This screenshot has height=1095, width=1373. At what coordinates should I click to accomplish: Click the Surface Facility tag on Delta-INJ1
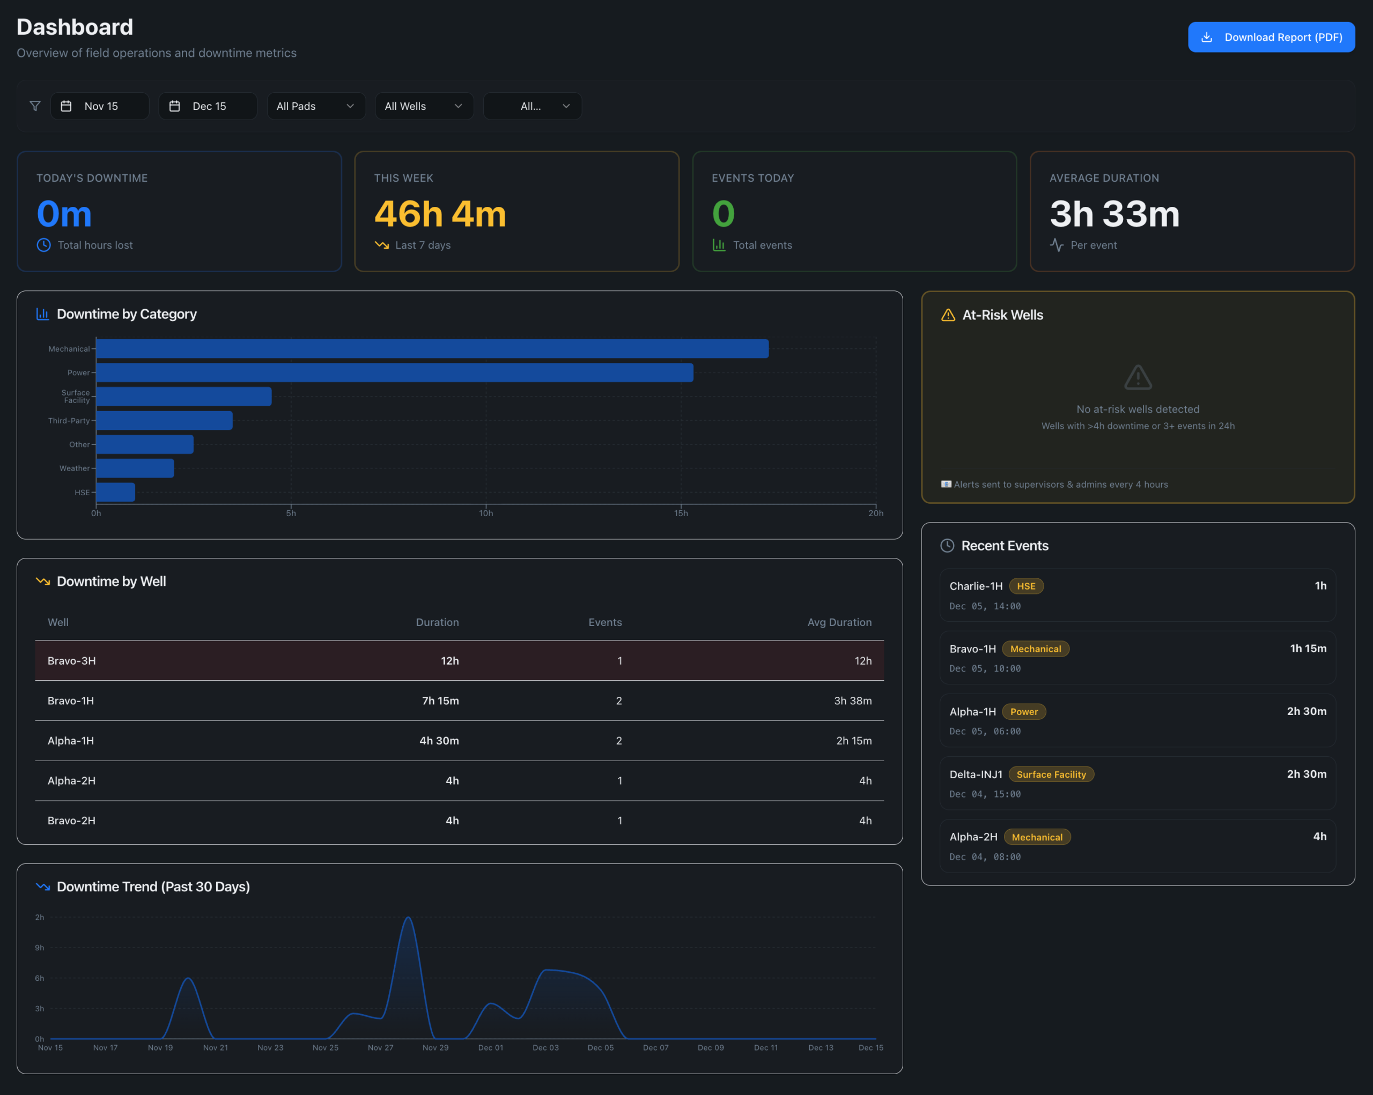(1051, 774)
